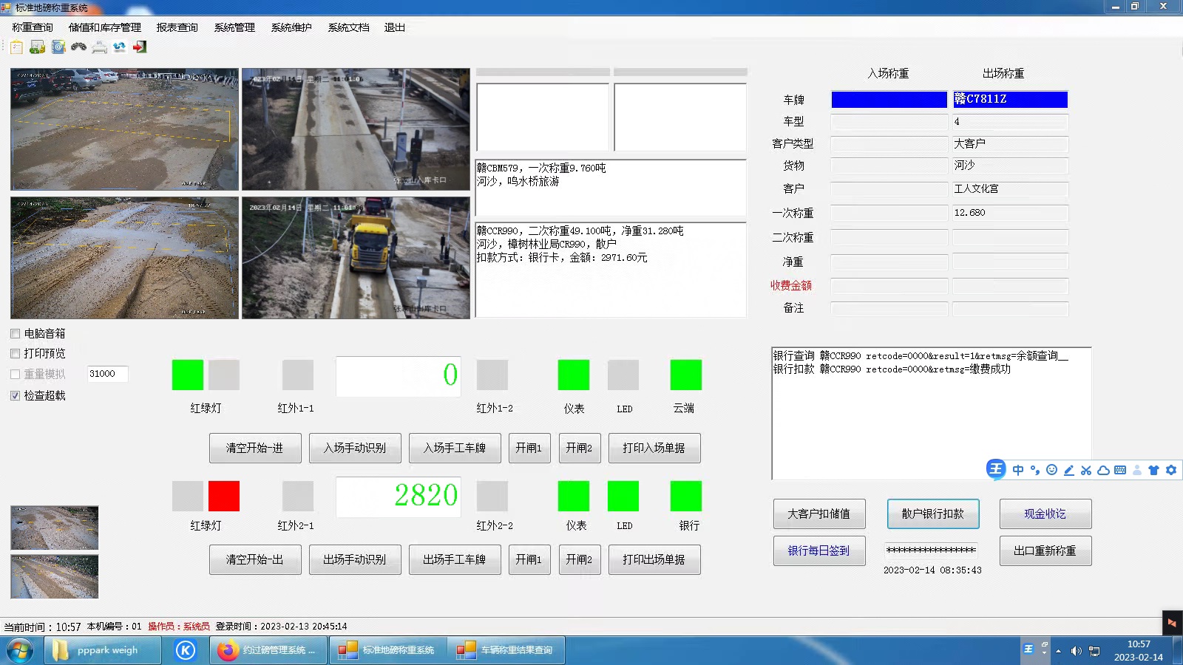Screen dimensions: 1183x665
Task: Click the emoji smiley icon in the IME toolbar
Action: pos(1051,470)
